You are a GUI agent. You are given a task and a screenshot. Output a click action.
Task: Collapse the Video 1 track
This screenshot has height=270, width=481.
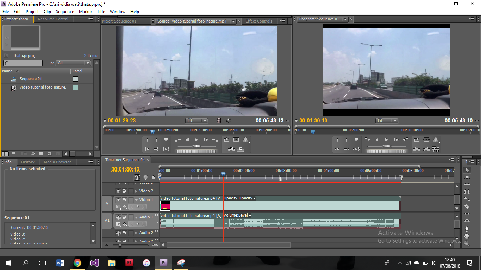coord(136,200)
